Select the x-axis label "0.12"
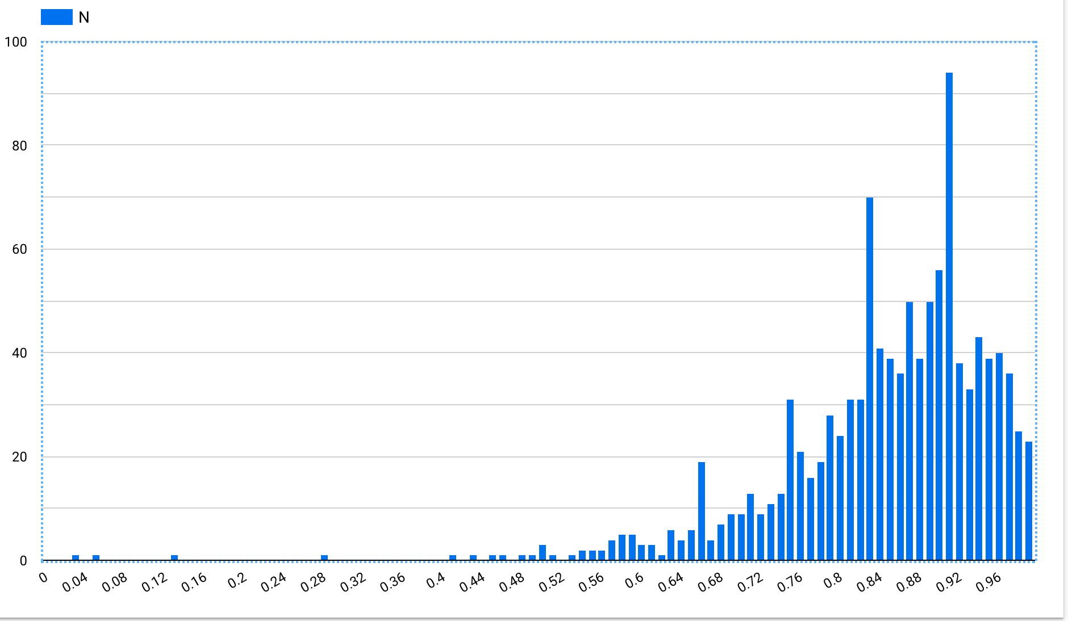The height and width of the screenshot is (621, 1068). point(155,582)
